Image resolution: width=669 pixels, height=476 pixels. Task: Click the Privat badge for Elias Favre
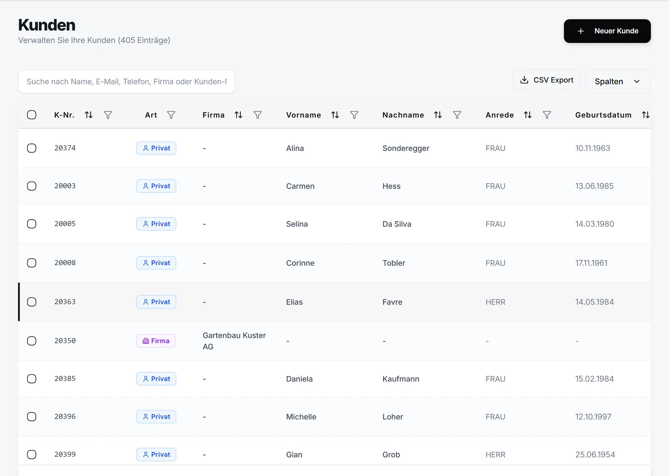156,302
